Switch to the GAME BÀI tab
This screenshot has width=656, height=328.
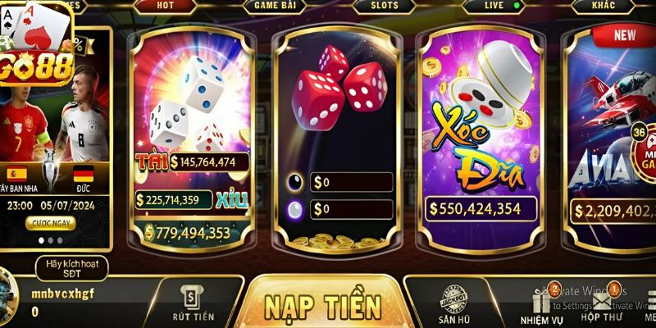coord(275,6)
